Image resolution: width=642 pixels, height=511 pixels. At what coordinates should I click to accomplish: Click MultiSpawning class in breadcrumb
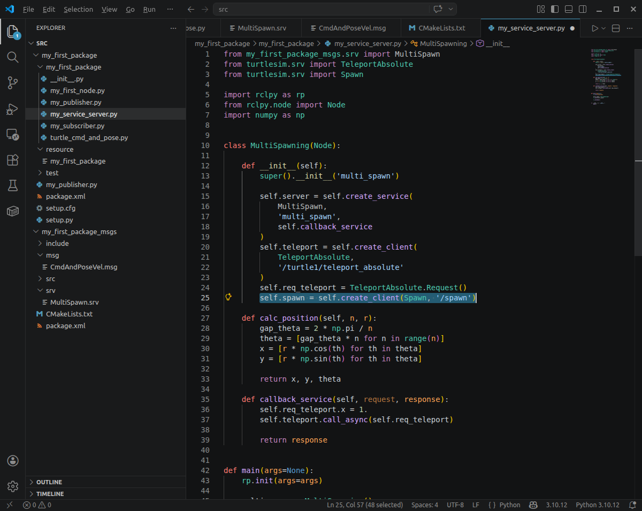[x=439, y=43]
